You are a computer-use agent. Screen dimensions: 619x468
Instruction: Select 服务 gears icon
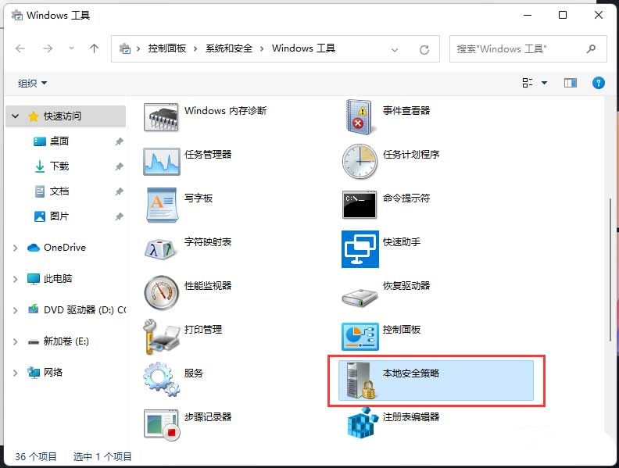point(162,380)
